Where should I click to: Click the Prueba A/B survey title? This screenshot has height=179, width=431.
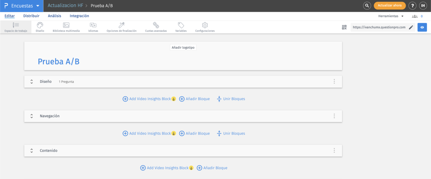click(x=59, y=62)
